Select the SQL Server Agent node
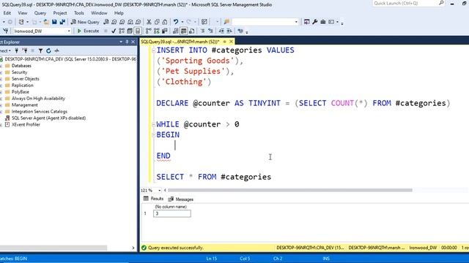 tap(48, 118)
